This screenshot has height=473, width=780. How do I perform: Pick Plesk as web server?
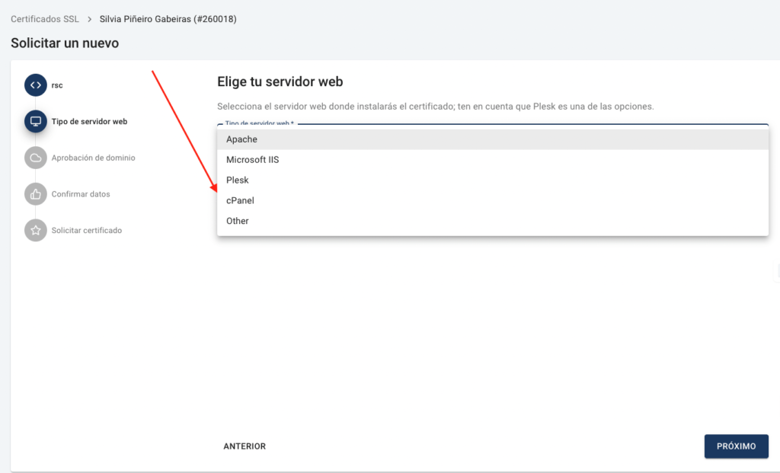[x=493, y=180]
